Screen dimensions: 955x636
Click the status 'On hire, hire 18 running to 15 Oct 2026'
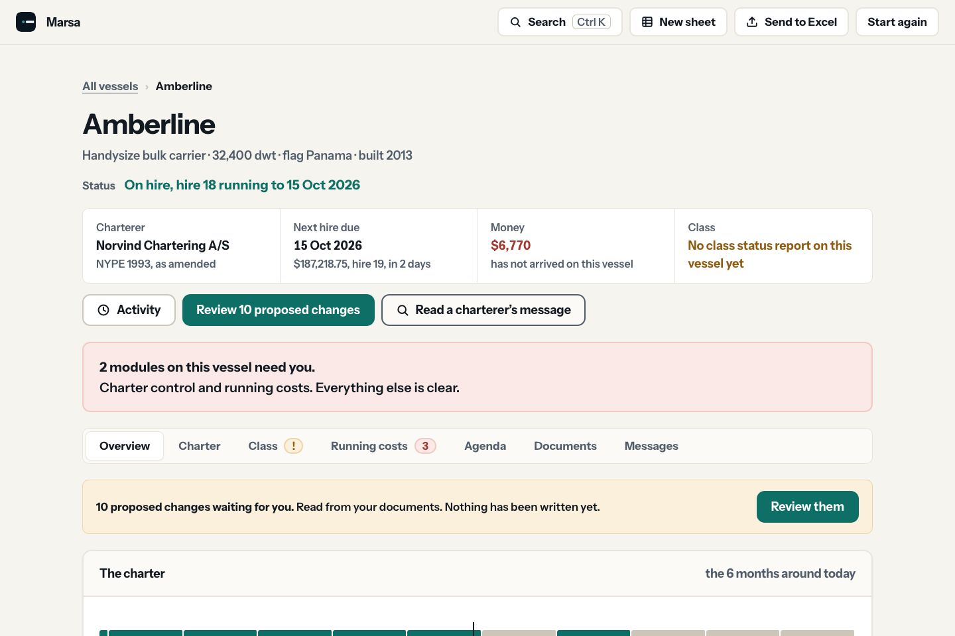(242, 185)
